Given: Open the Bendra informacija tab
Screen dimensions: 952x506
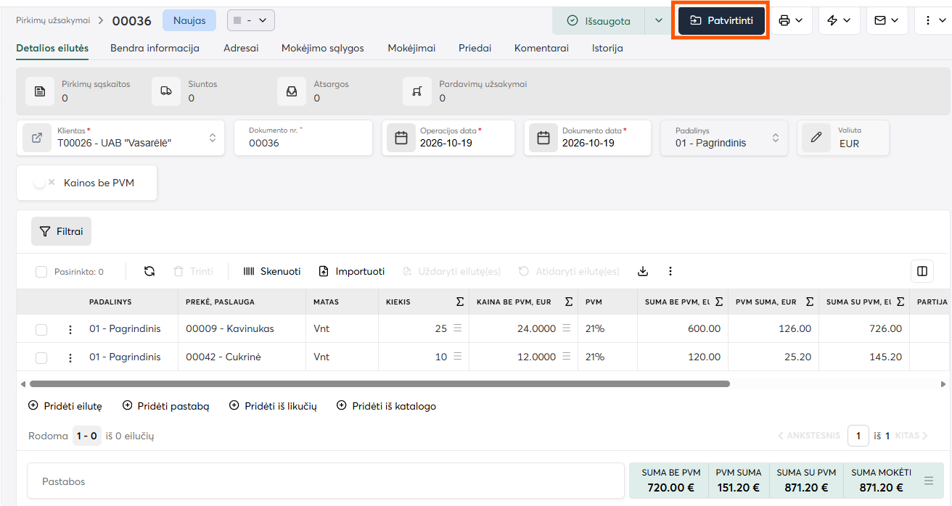Looking at the screenshot, I should coord(155,48).
